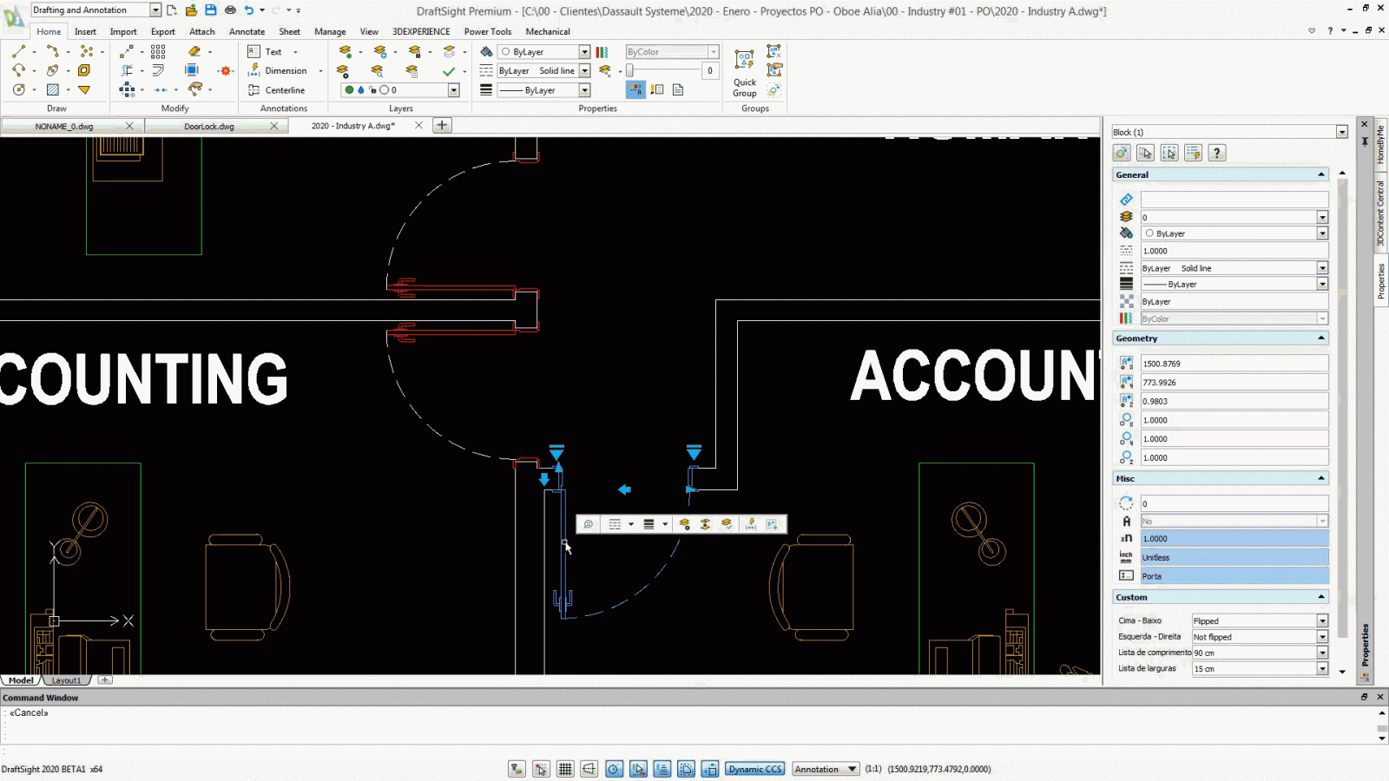Open the Block (1) selection dropdown
The image size is (1389, 781).
click(1340, 132)
